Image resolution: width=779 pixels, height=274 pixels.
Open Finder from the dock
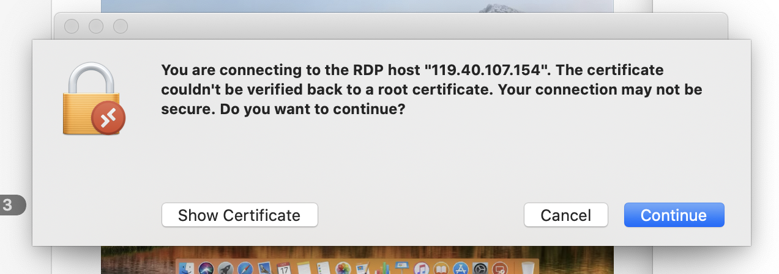pyautogui.click(x=186, y=269)
